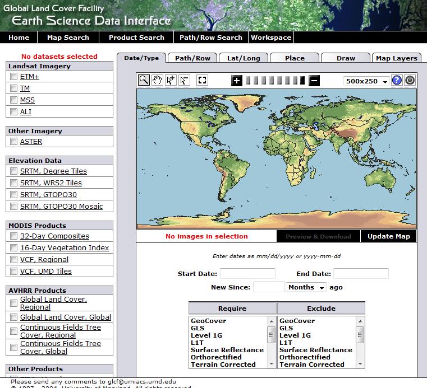Viewport: 427px width, 388px height.
Task: Switch to the Lat/Long tab
Action: [x=244, y=58]
